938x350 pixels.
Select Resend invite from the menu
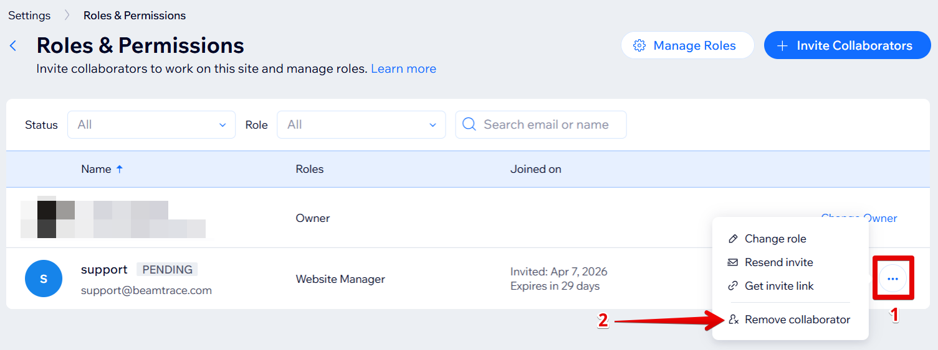coord(778,262)
